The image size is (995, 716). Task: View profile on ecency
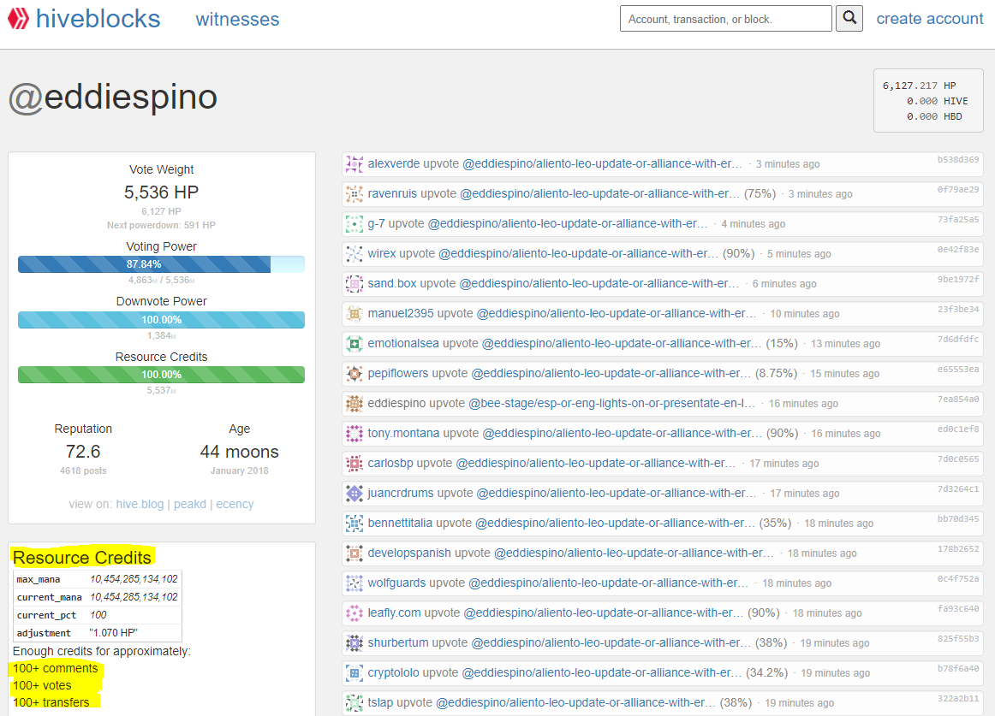click(235, 504)
